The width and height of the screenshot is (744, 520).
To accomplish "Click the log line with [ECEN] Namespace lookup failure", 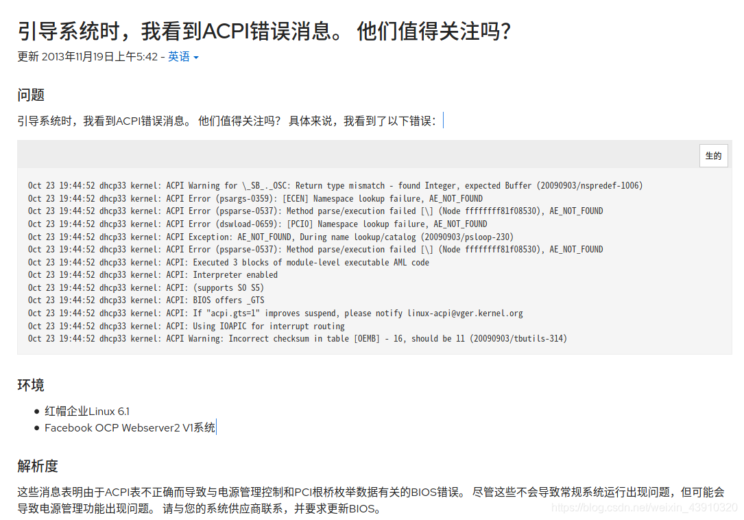I will click(x=255, y=198).
